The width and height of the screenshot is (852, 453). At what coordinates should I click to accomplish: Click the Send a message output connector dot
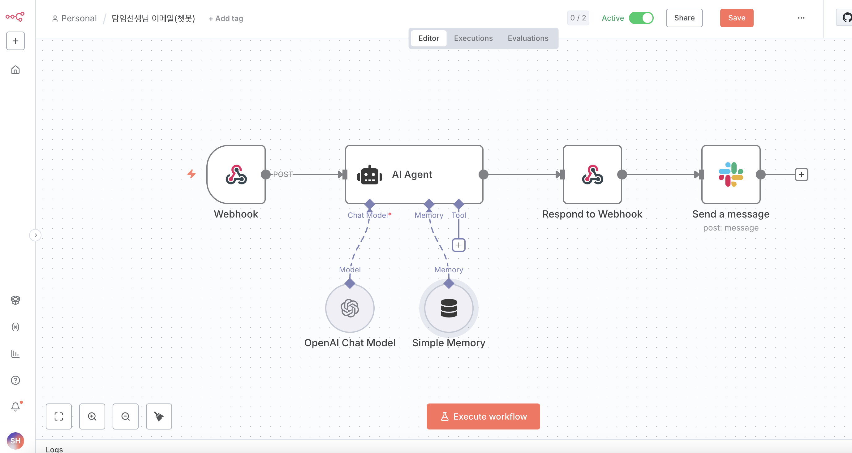click(761, 175)
